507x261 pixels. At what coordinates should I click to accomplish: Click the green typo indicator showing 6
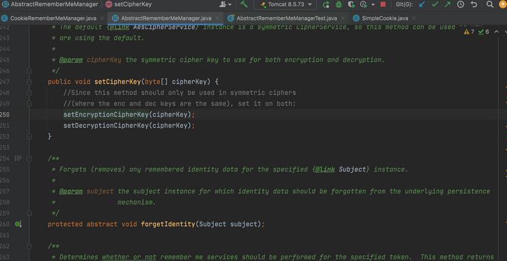483,31
